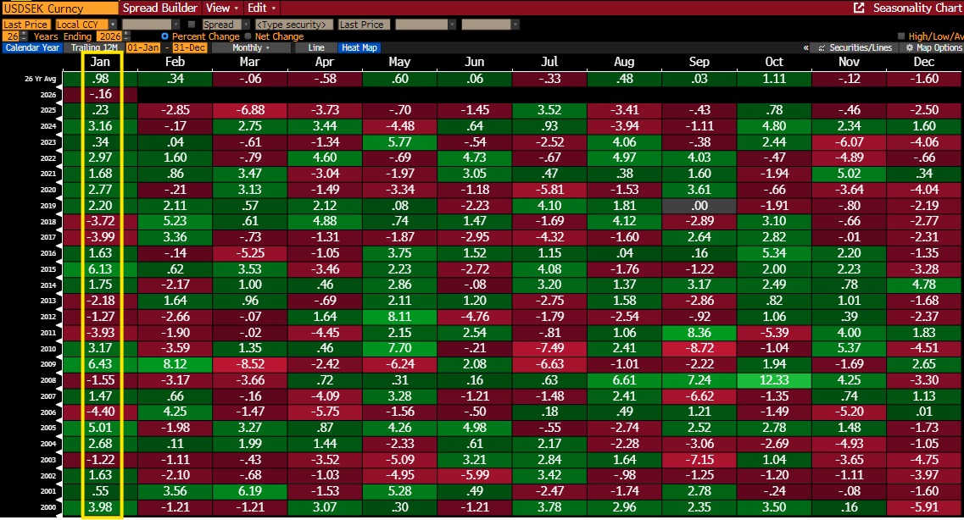
Task: Click the Spread Builder button
Action: tap(160, 8)
